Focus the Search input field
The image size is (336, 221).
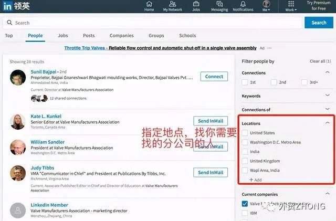pos(152,23)
